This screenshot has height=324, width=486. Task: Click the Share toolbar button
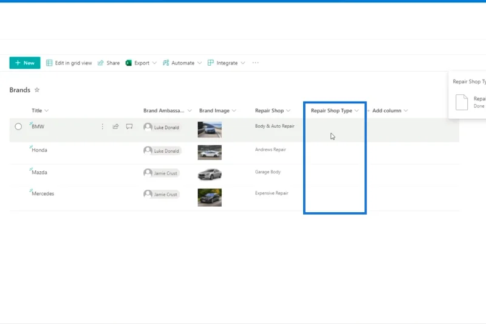(109, 63)
